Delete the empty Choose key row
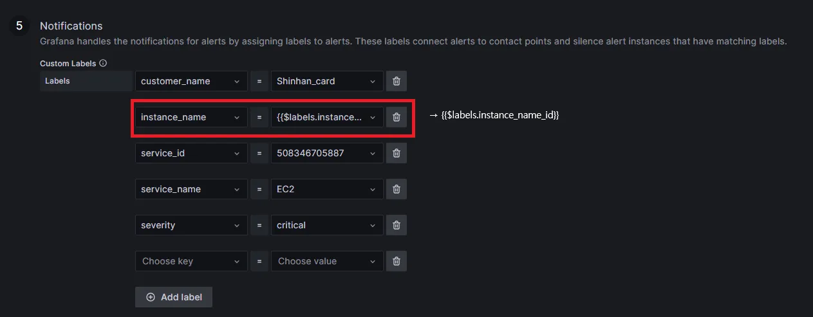The height and width of the screenshot is (317, 813). 397,261
